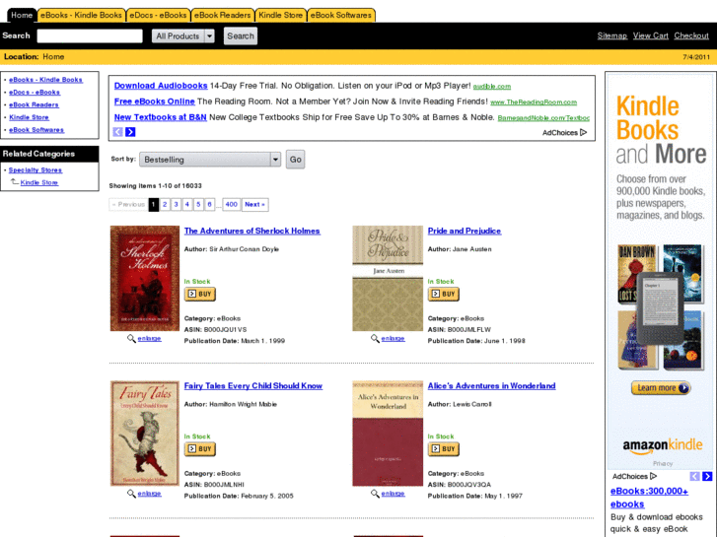Open The Adventures of Sherlock Holmes title link
The width and height of the screenshot is (717, 537).
point(251,231)
